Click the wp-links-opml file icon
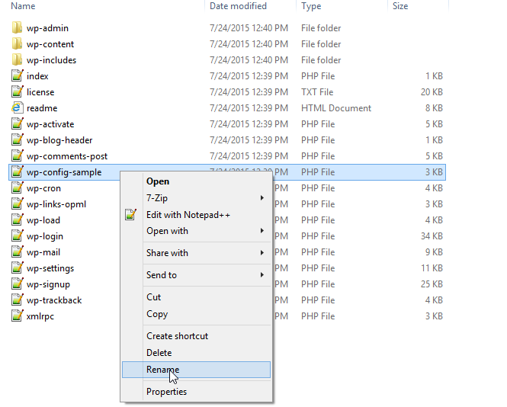This screenshot has height=407, width=507. tap(18, 203)
